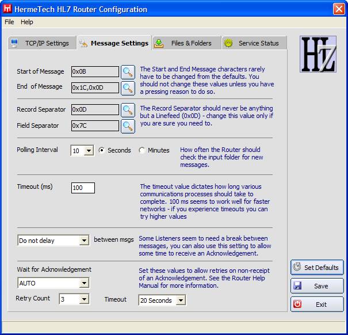Screen dimensions: 348x335
Task: Open the delay between msgs dropdown
Action: (84, 241)
